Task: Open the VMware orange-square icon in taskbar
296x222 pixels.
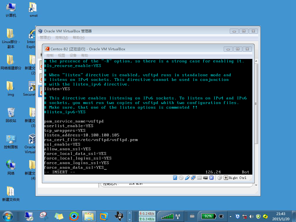Action: (104, 216)
